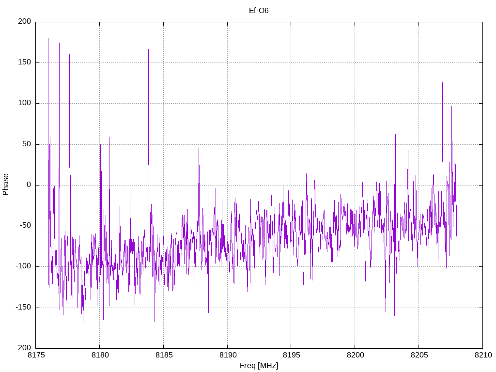This screenshot has height=372, width=496.
Task: Click the x-axis tick label 8210
Action: tap(483, 355)
